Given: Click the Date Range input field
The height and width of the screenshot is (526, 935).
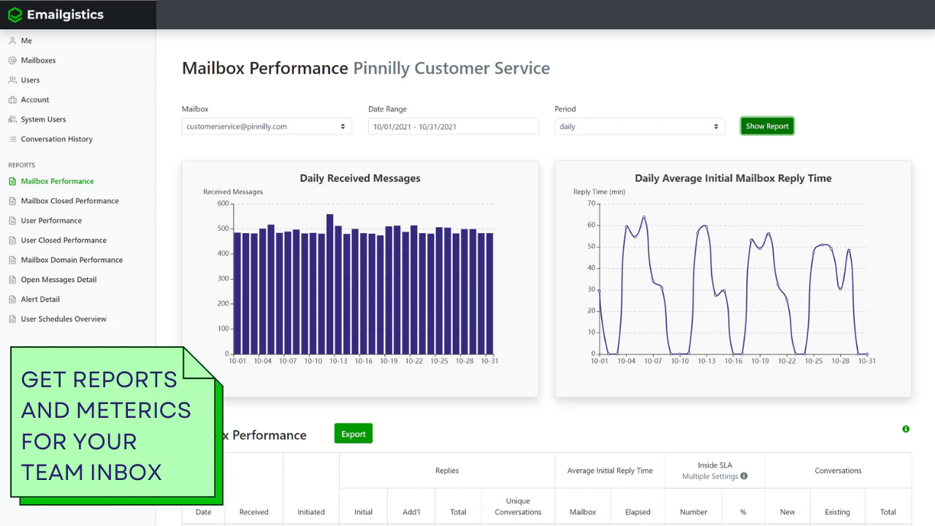Looking at the screenshot, I should pos(453,126).
